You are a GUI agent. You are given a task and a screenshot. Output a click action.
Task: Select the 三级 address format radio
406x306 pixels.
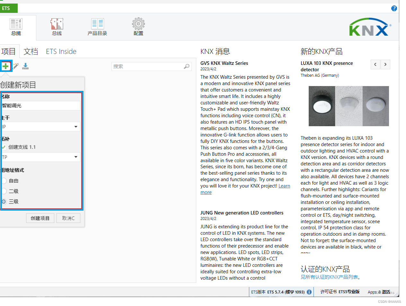[4, 201]
